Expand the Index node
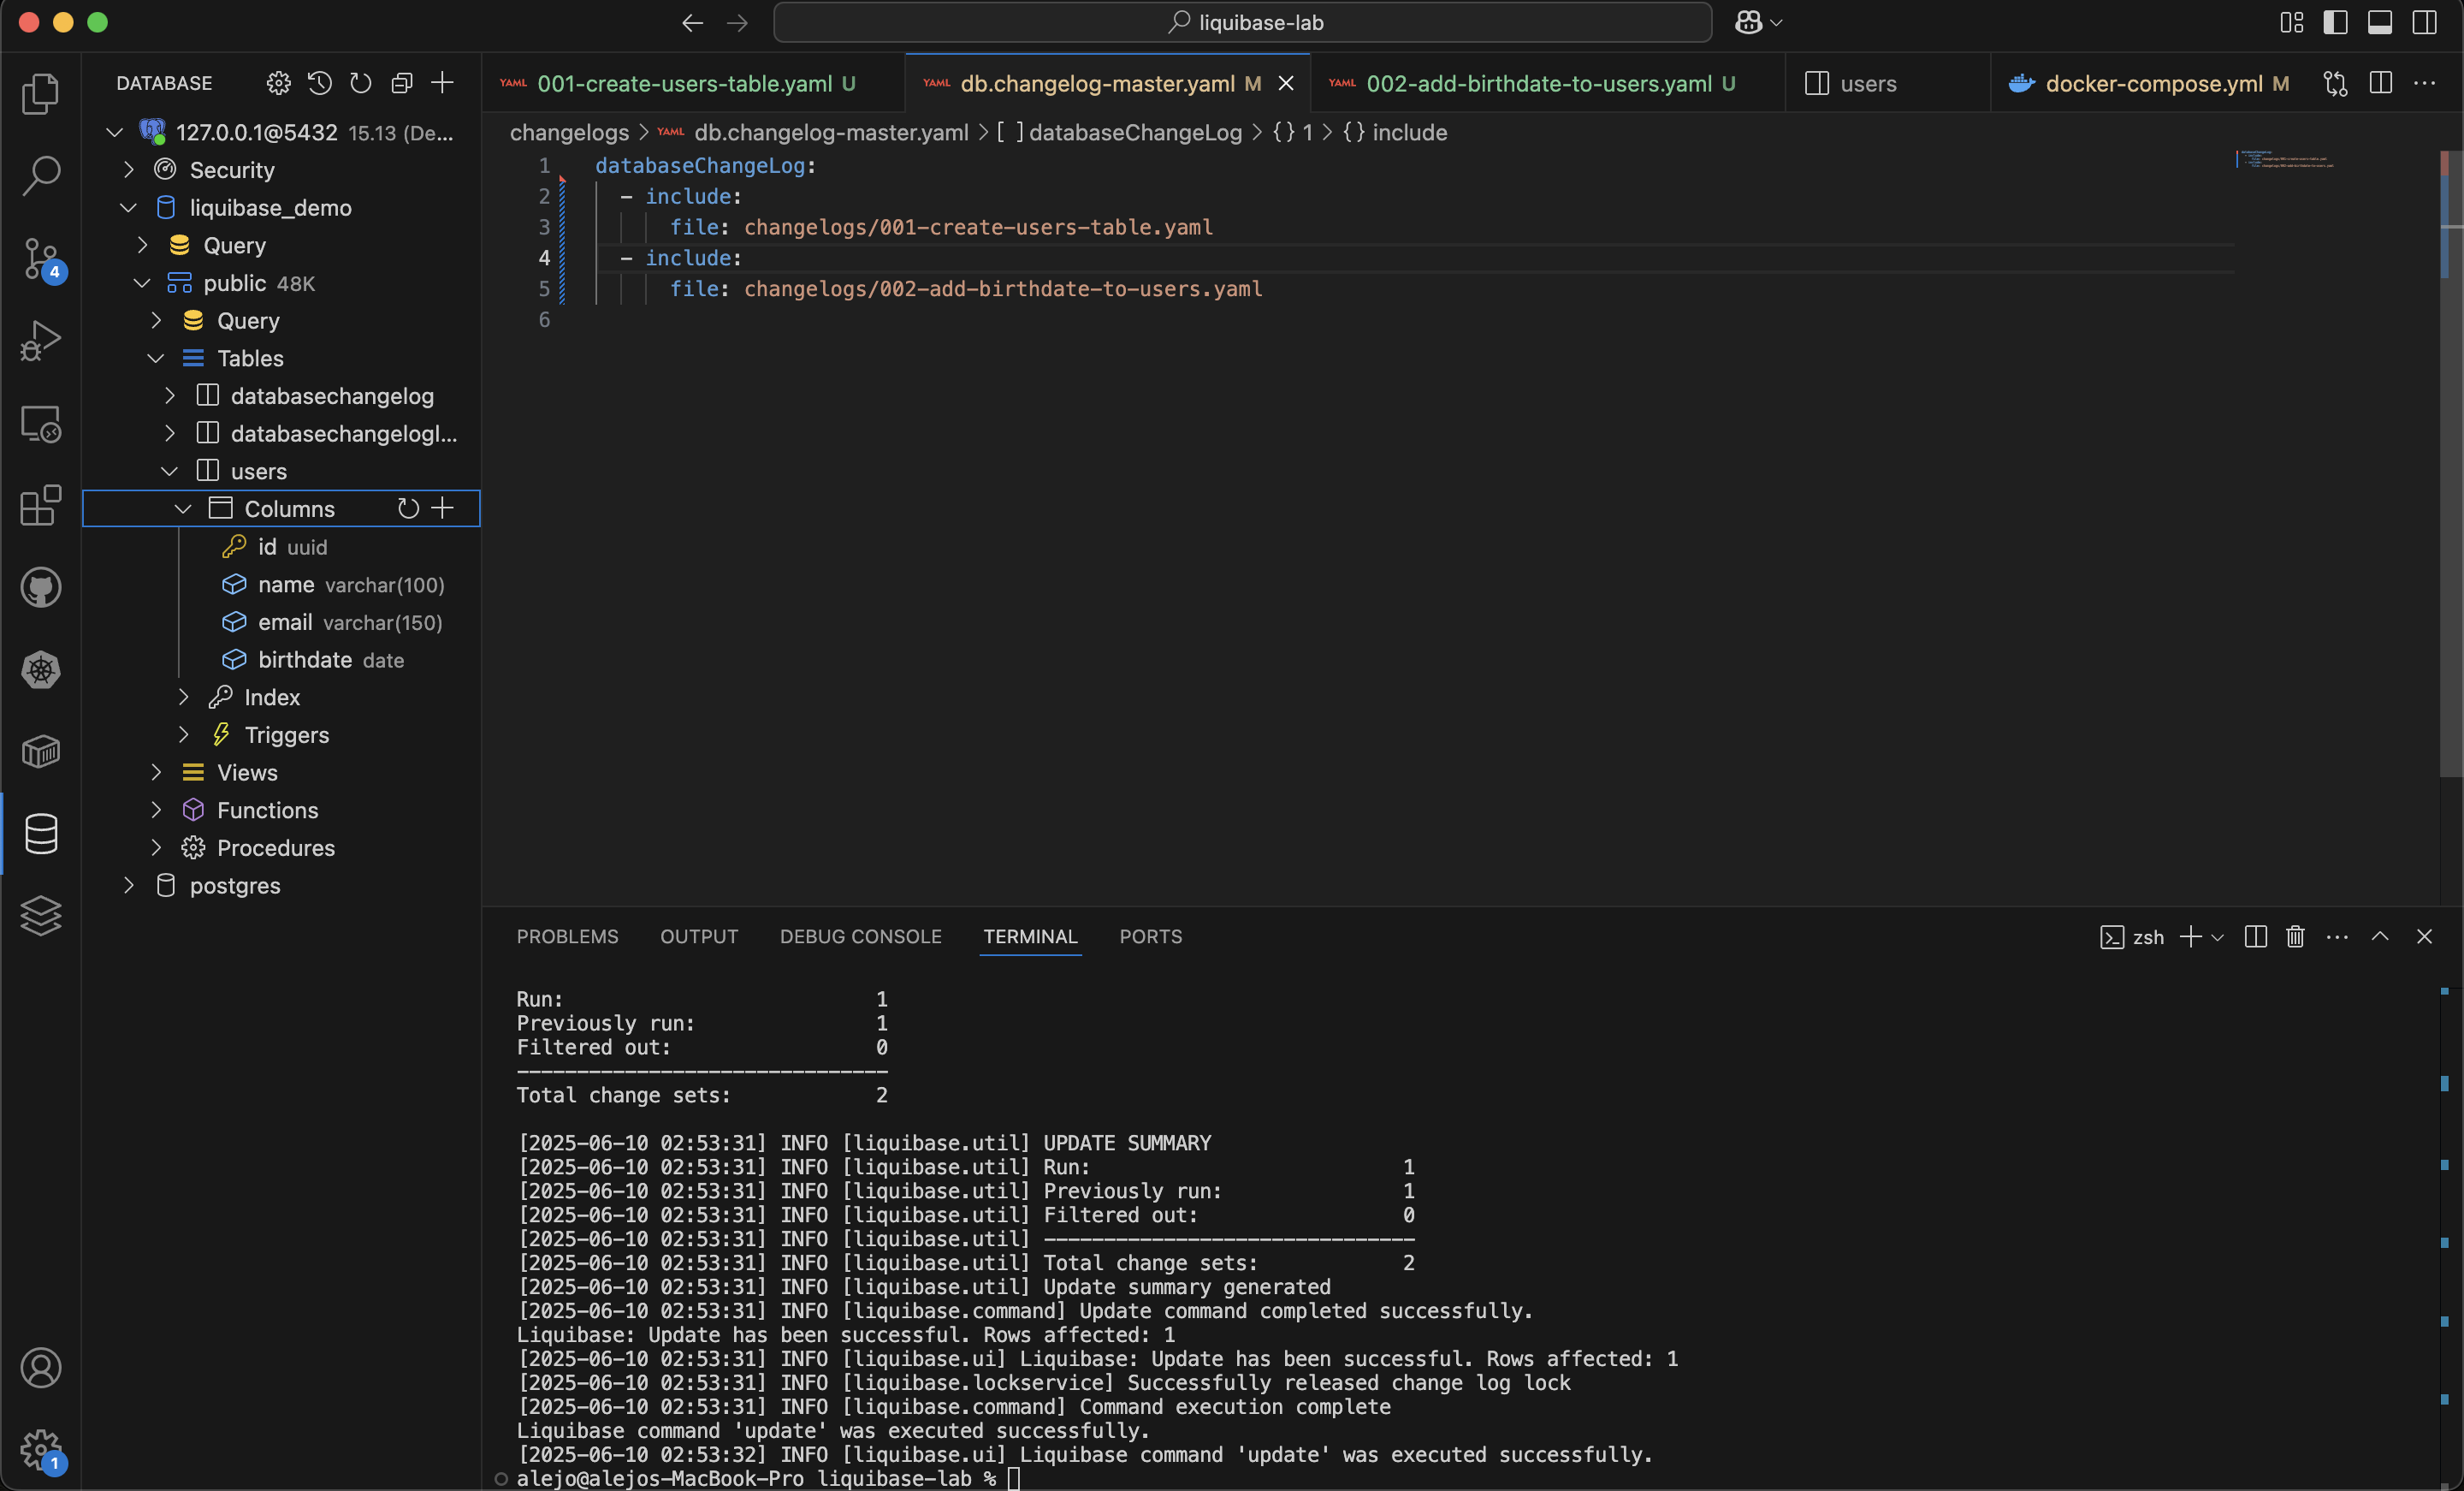This screenshot has height=1491, width=2464. (183, 698)
